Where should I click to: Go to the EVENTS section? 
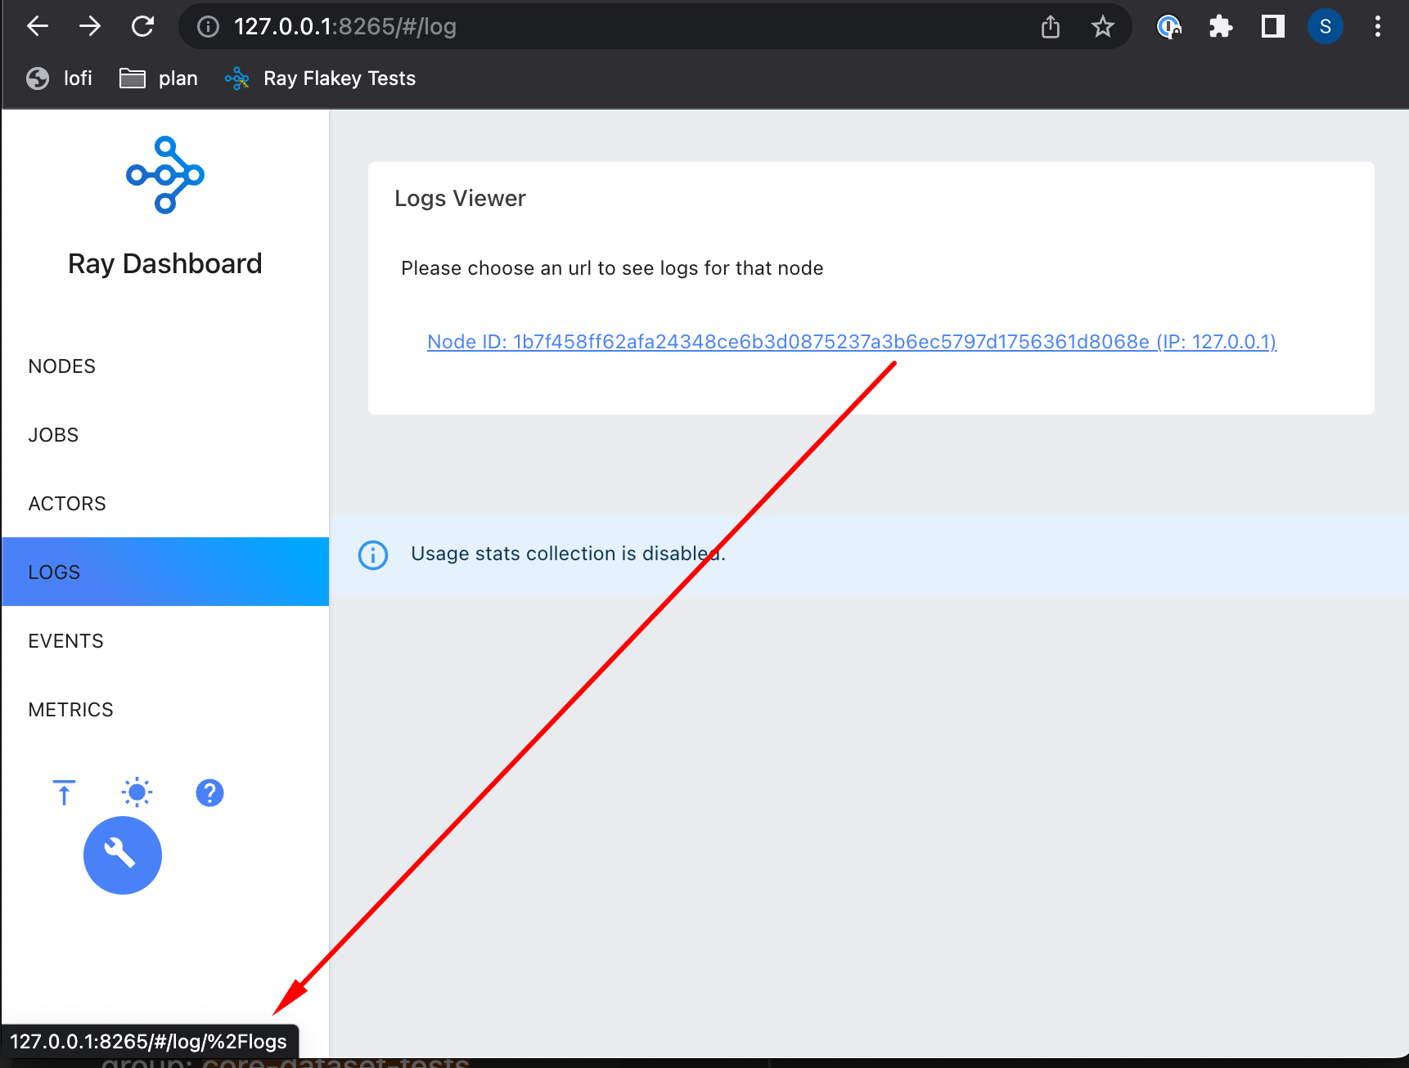pyautogui.click(x=165, y=641)
